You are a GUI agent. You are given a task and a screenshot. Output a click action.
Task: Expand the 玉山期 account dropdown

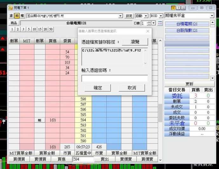tap(120, 16)
